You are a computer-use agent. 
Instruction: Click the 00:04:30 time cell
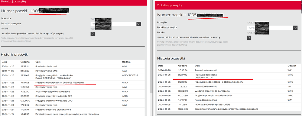pyautogui.click(x=183, y=109)
